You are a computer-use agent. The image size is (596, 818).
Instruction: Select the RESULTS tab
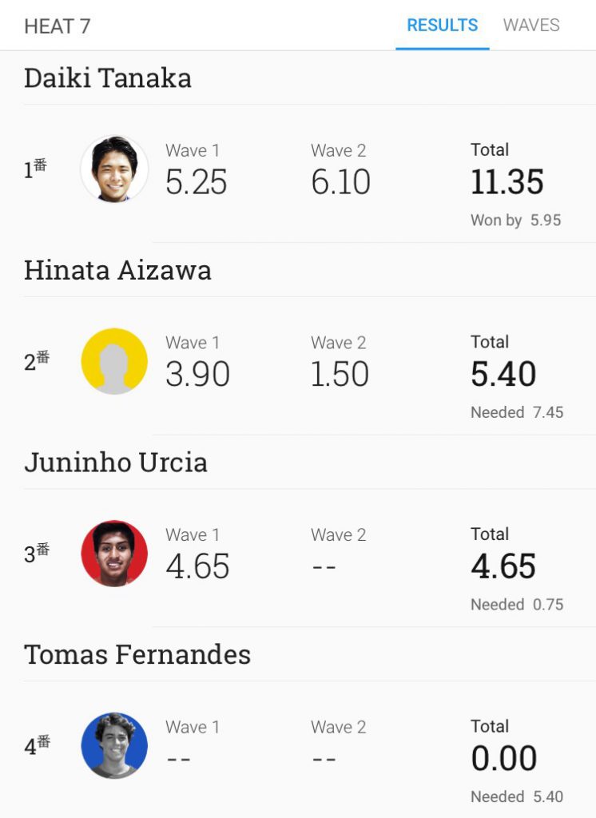(442, 25)
